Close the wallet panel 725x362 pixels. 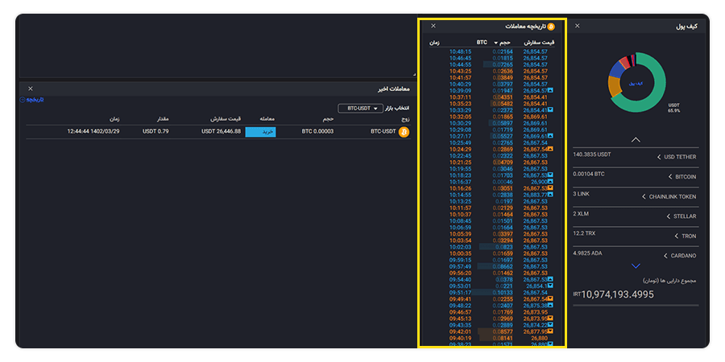pos(577,26)
